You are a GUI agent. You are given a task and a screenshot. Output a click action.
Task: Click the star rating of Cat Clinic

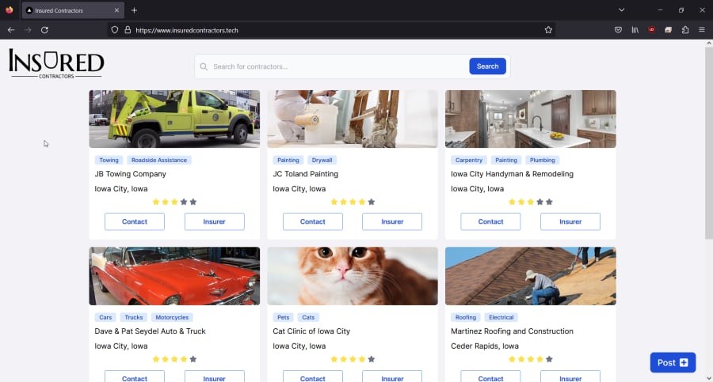click(353, 359)
